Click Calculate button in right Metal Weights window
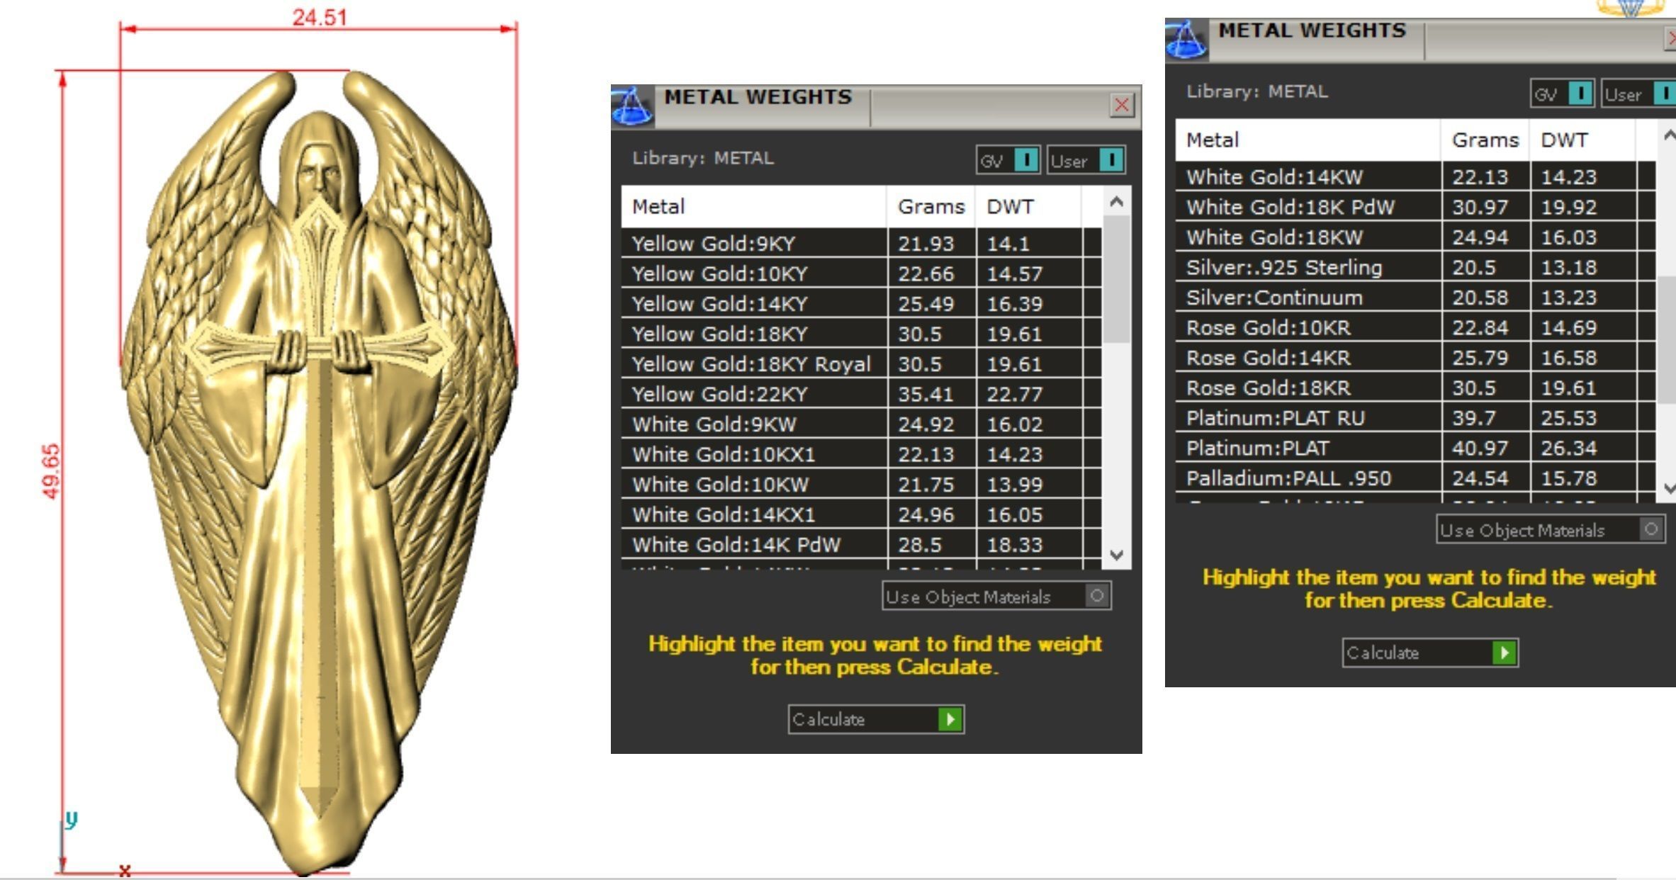This screenshot has width=1676, height=880. [1430, 653]
